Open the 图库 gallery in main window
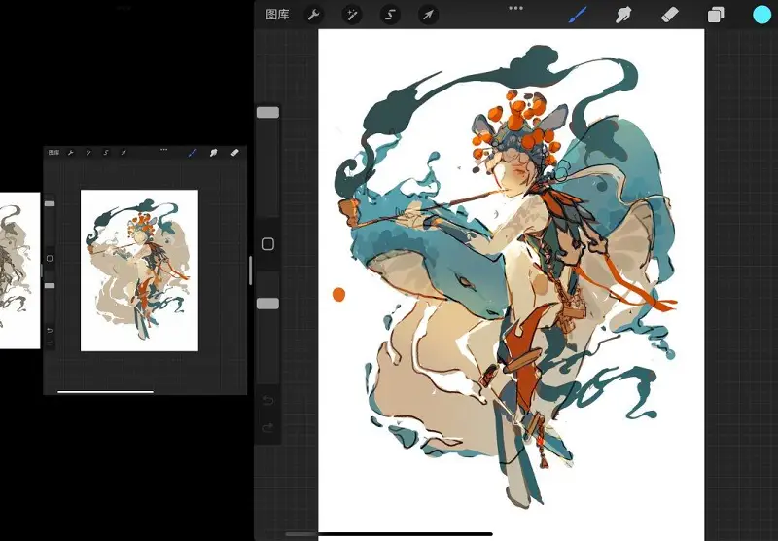 [x=277, y=15]
